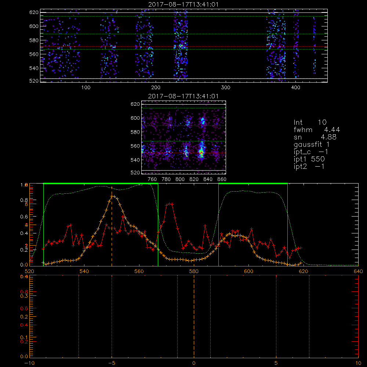Viewport: 367px width, 367px height.
Task: Click the timestamp title above the wide spectrogram
Action: 183,4
